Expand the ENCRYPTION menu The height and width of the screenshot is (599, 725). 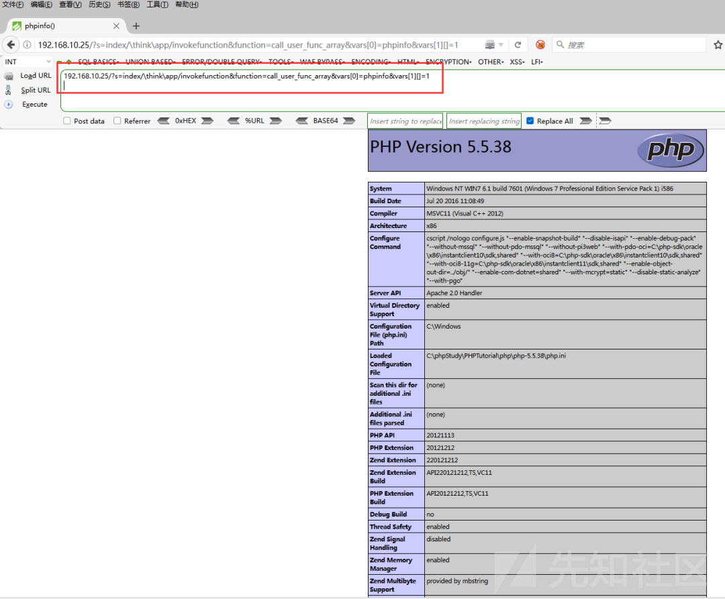coord(448,62)
